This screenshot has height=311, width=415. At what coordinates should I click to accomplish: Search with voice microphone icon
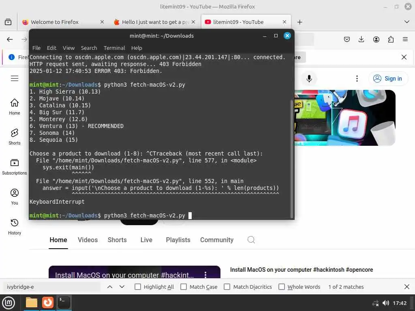click(x=309, y=79)
